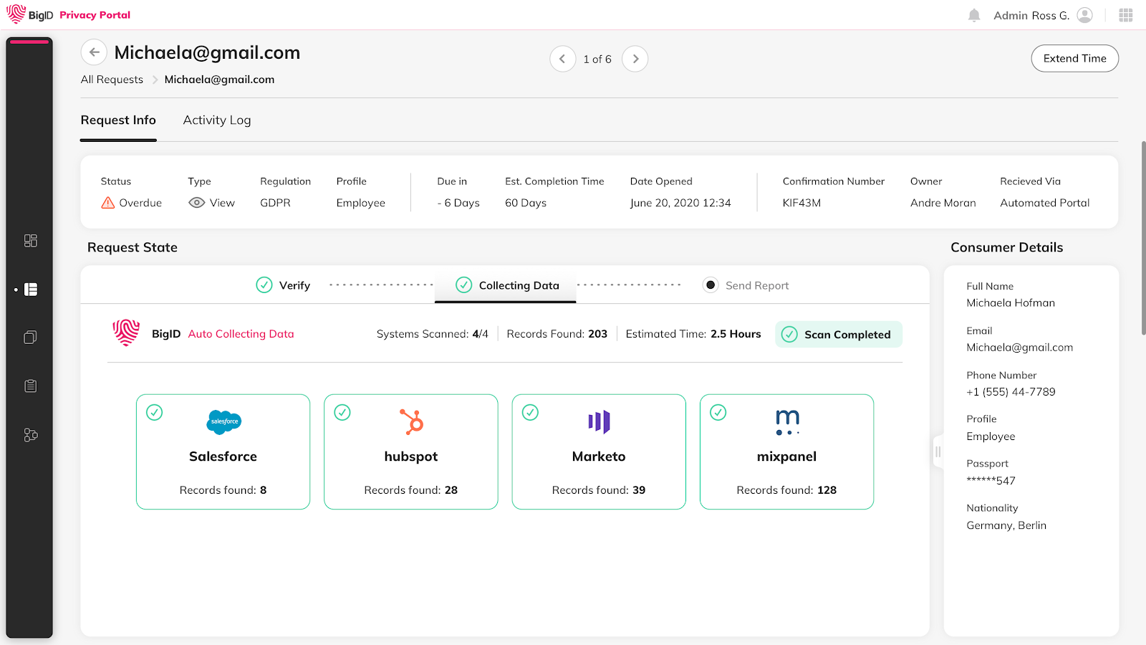Click the hubspot logo
This screenshot has width=1146, height=645.
(411, 421)
